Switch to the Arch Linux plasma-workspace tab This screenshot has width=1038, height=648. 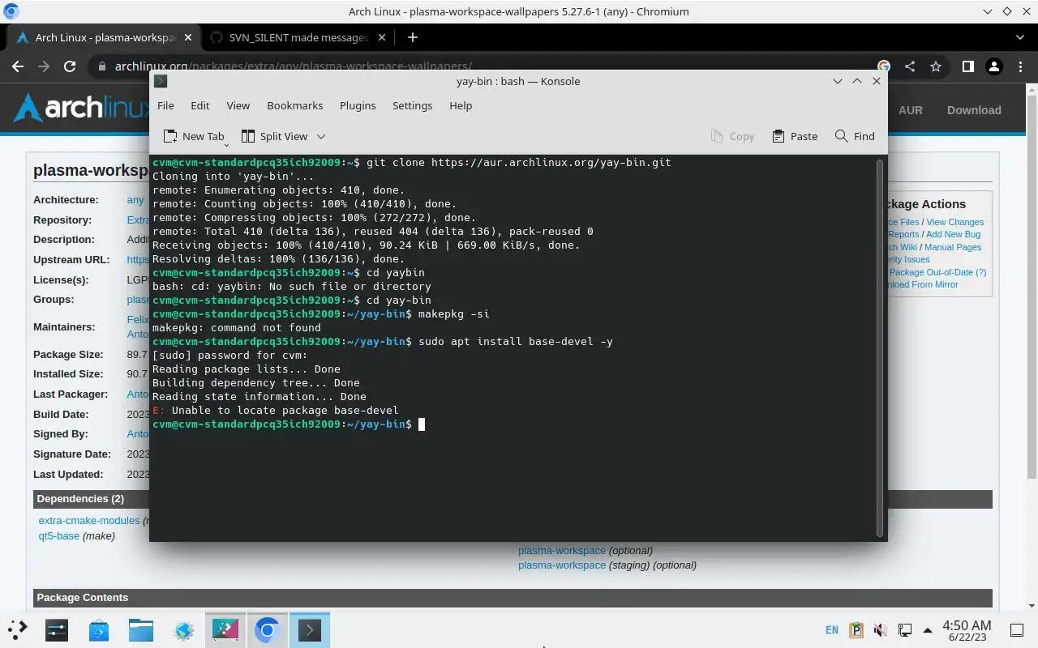click(105, 37)
